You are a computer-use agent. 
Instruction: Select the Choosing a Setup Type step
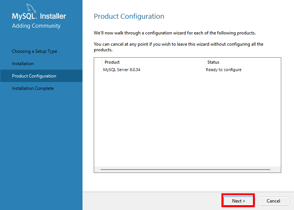pos(34,51)
